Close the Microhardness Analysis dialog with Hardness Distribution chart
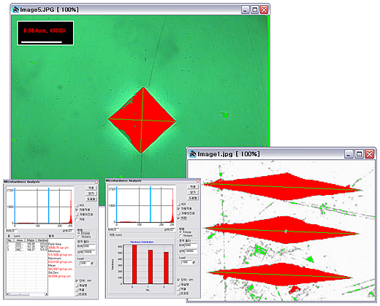 (198, 180)
